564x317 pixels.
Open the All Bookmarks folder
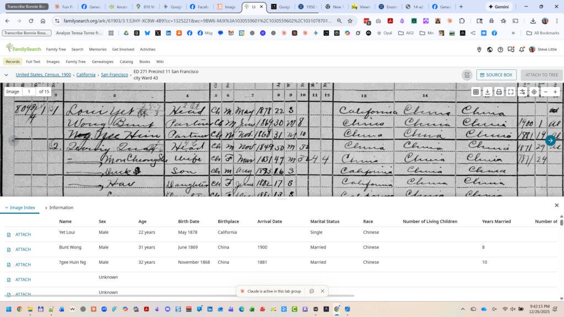543,33
